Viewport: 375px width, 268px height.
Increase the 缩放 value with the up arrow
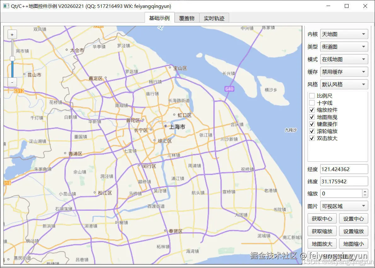[x=365, y=191]
